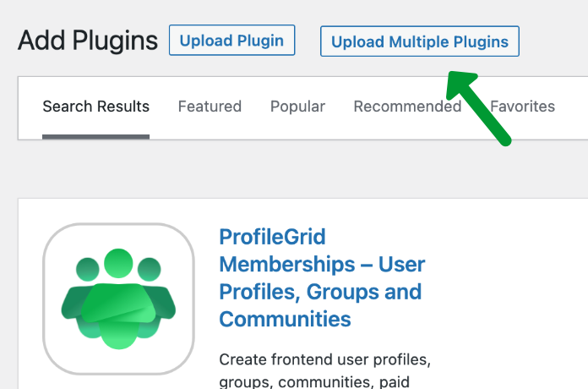Show the Favorites tab
Image resolution: width=588 pixels, height=389 pixels.
coord(523,107)
